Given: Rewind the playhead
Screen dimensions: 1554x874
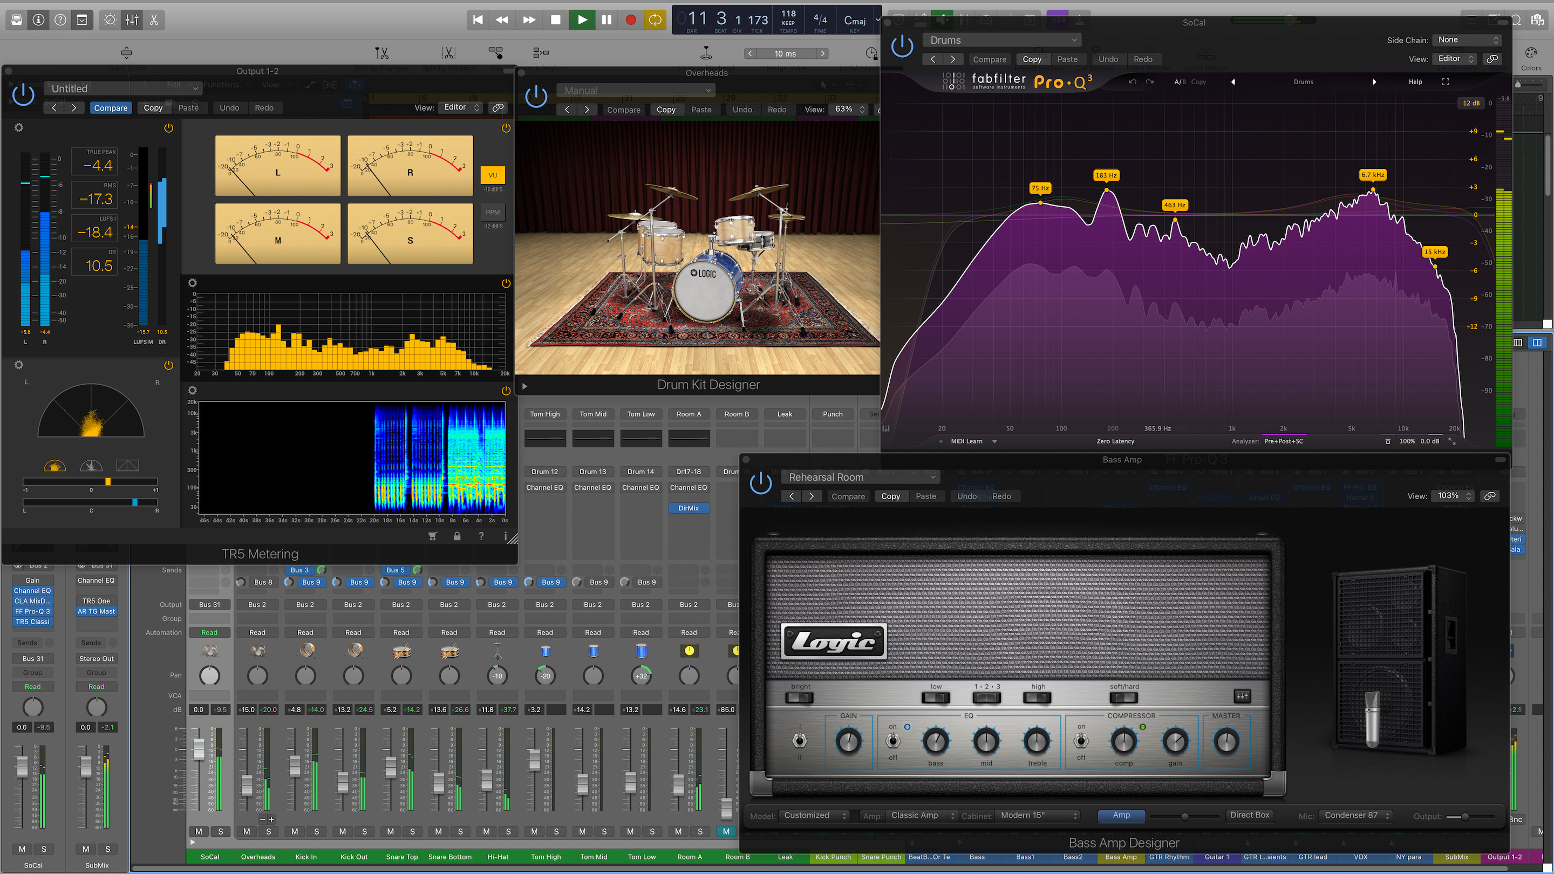Looking at the screenshot, I should 502,20.
